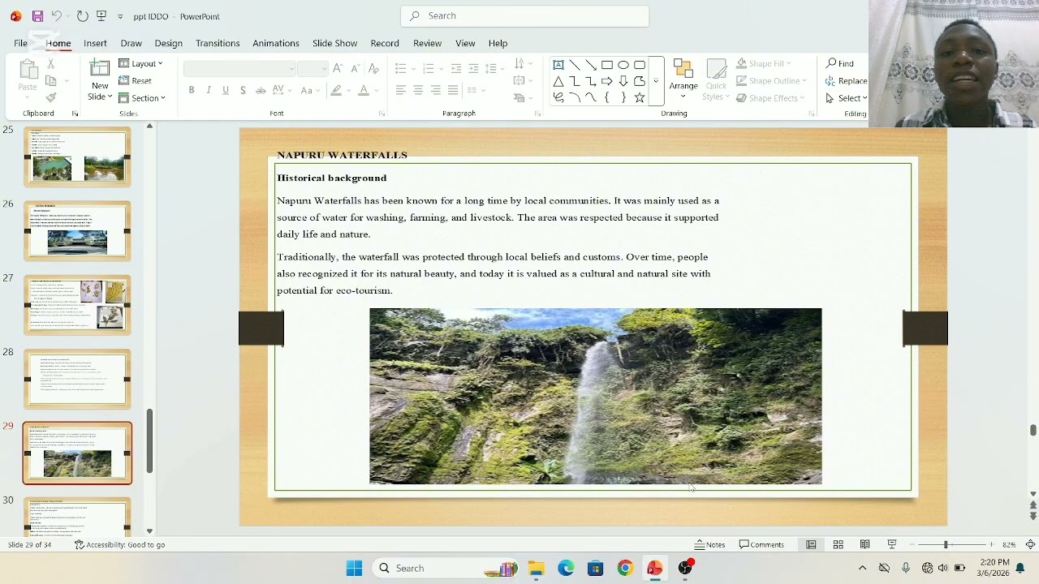Image resolution: width=1039 pixels, height=584 pixels.
Task: Open Google Chrome from taskbar
Action: point(625,568)
